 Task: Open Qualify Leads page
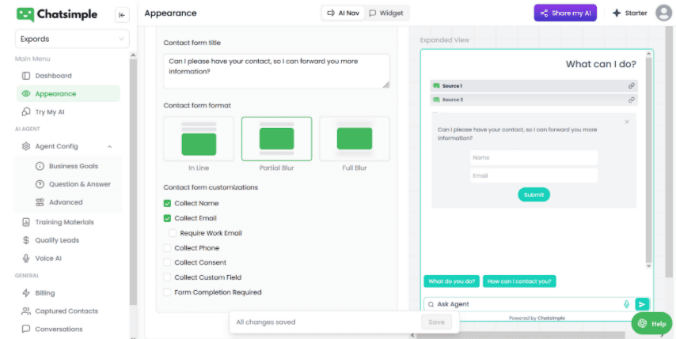57,240
